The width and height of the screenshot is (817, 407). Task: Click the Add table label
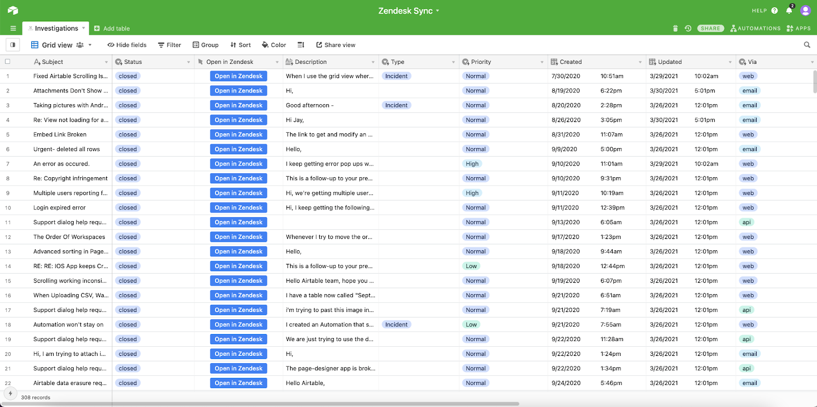[x=116, y=29]
